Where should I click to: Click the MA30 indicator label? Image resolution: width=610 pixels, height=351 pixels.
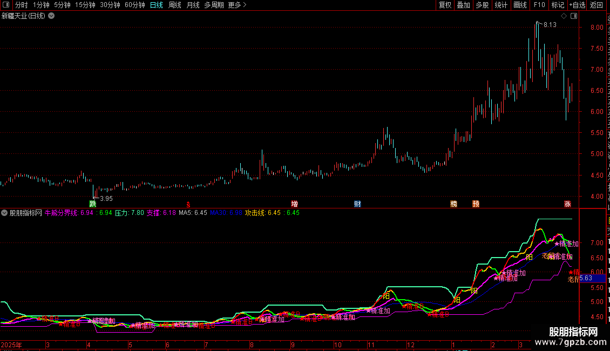click(x=226, y=213)
